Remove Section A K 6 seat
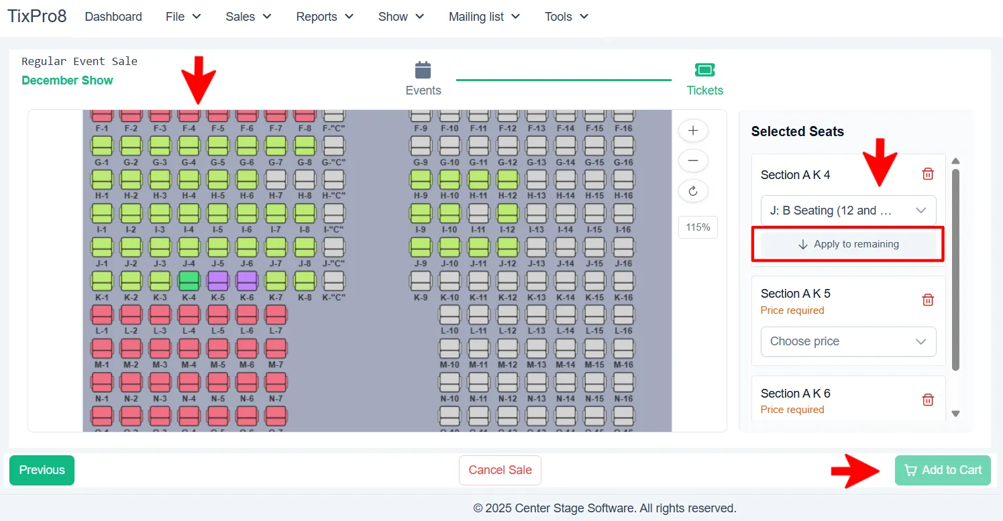Image resolution: width=1003 pixels, height=521 pixels. (x=928, y=400)
